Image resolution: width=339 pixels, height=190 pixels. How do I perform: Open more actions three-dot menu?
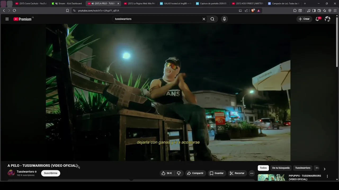(x=252, y=173)
